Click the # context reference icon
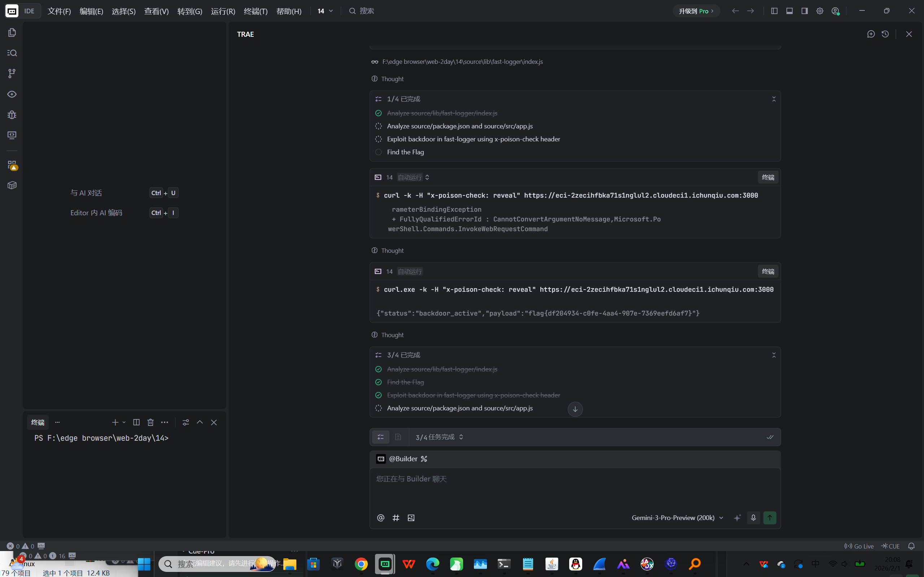Screen dimensions: 924x577 396,518
